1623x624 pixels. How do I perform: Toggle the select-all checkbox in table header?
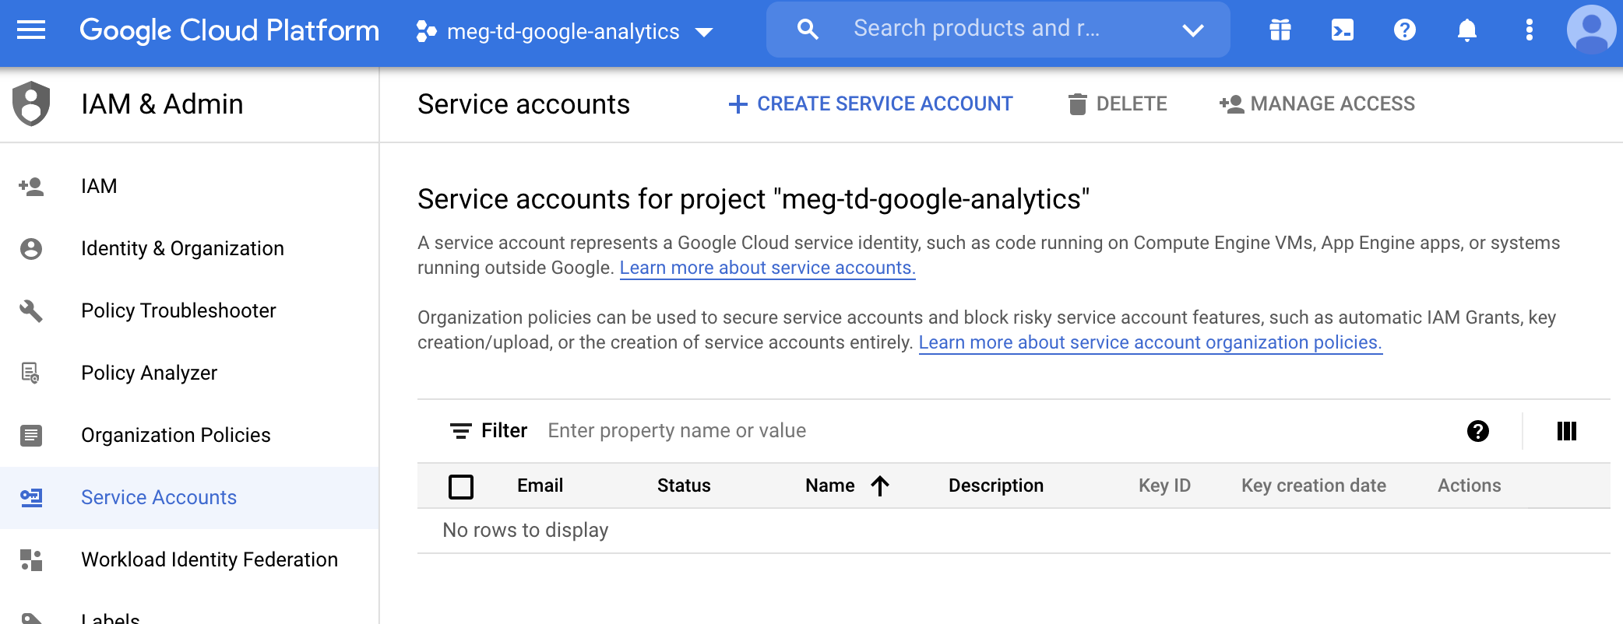pos(461,486)
